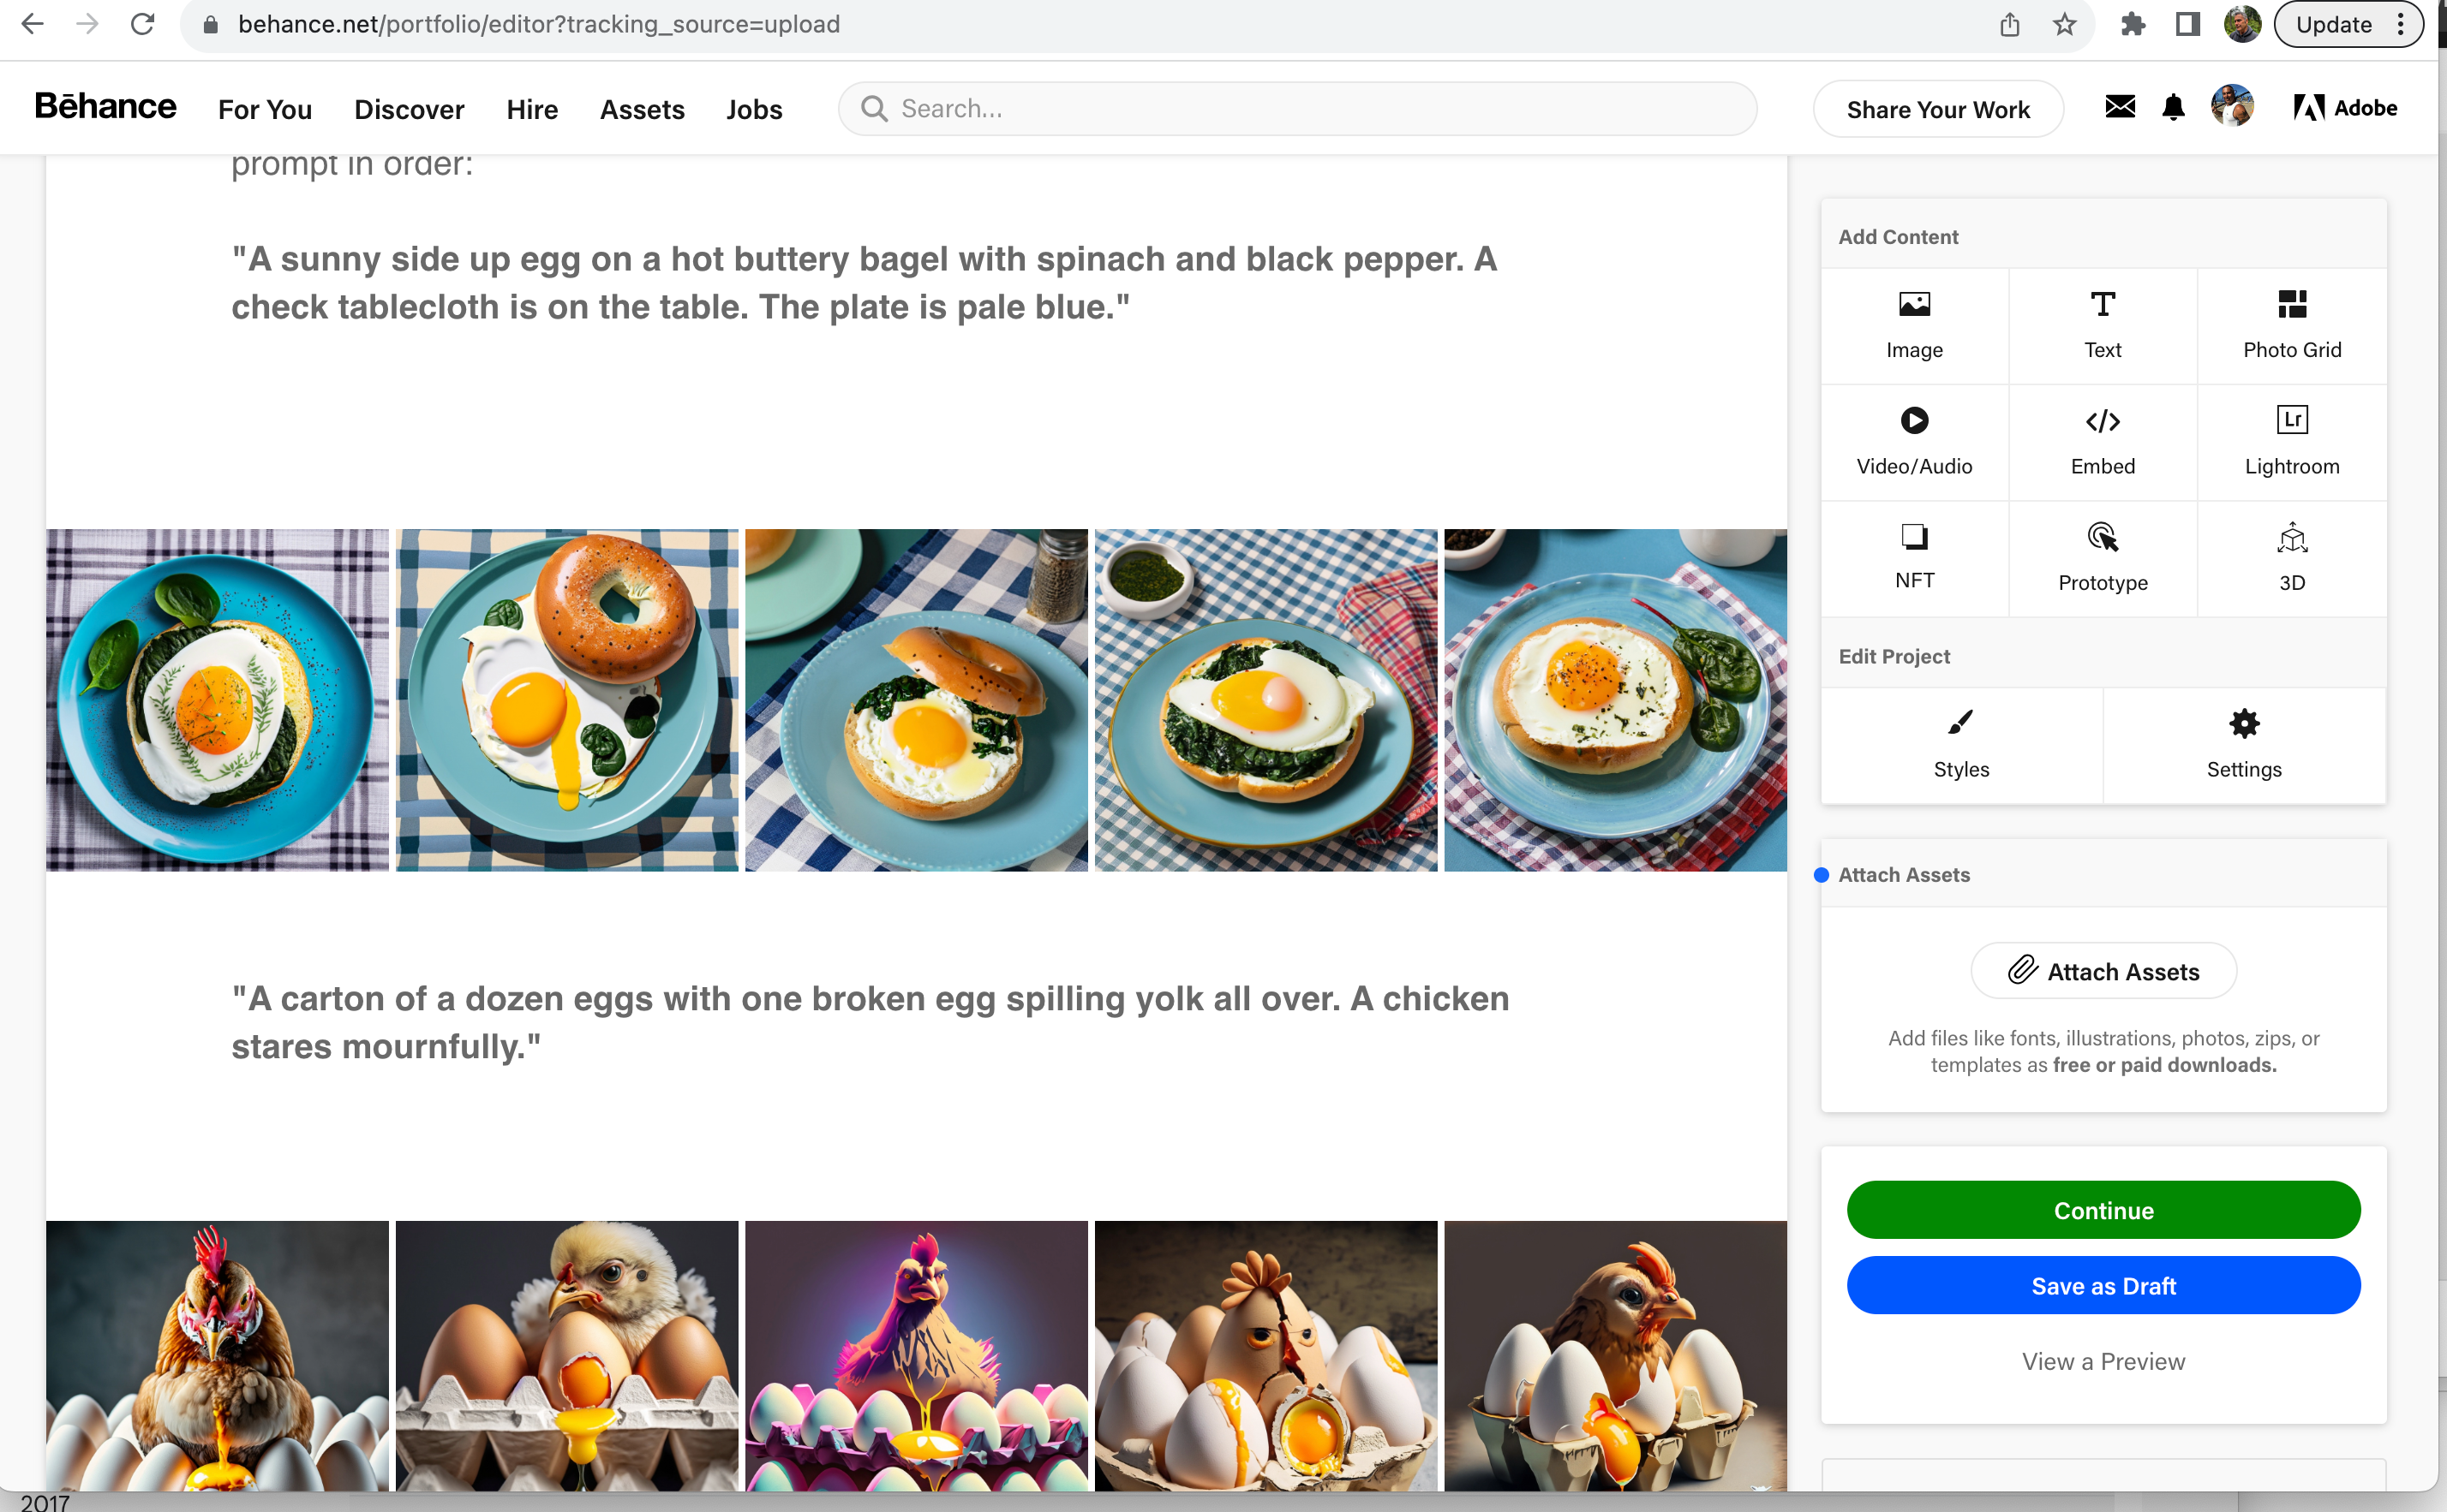The width and height of the screenshot is (2447, 1512).
Task: Select the bagel beside egg thumbnail
Action: click(566, 700)
